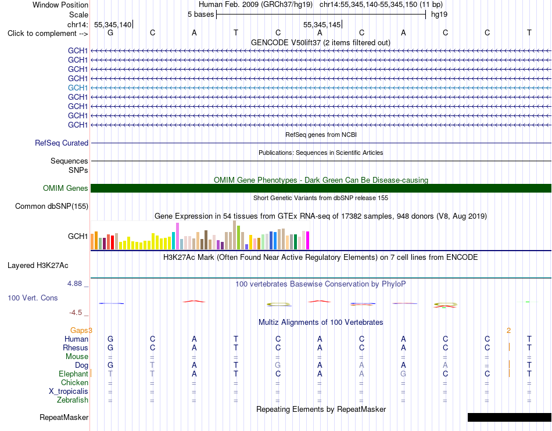Click the 'Human Feb. 2009 (GRCh37/hg19)' header text
Viewport: 552px width, 431px height.
(x=256, y=5)
